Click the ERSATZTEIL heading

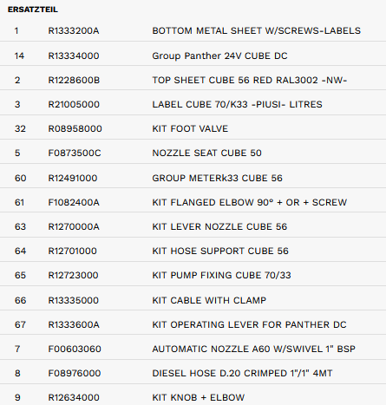33,10
